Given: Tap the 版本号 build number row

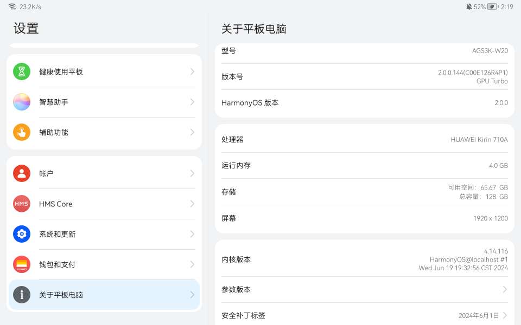Looking at the screenshot, I should pyautogui.click(x=365, y=77).
